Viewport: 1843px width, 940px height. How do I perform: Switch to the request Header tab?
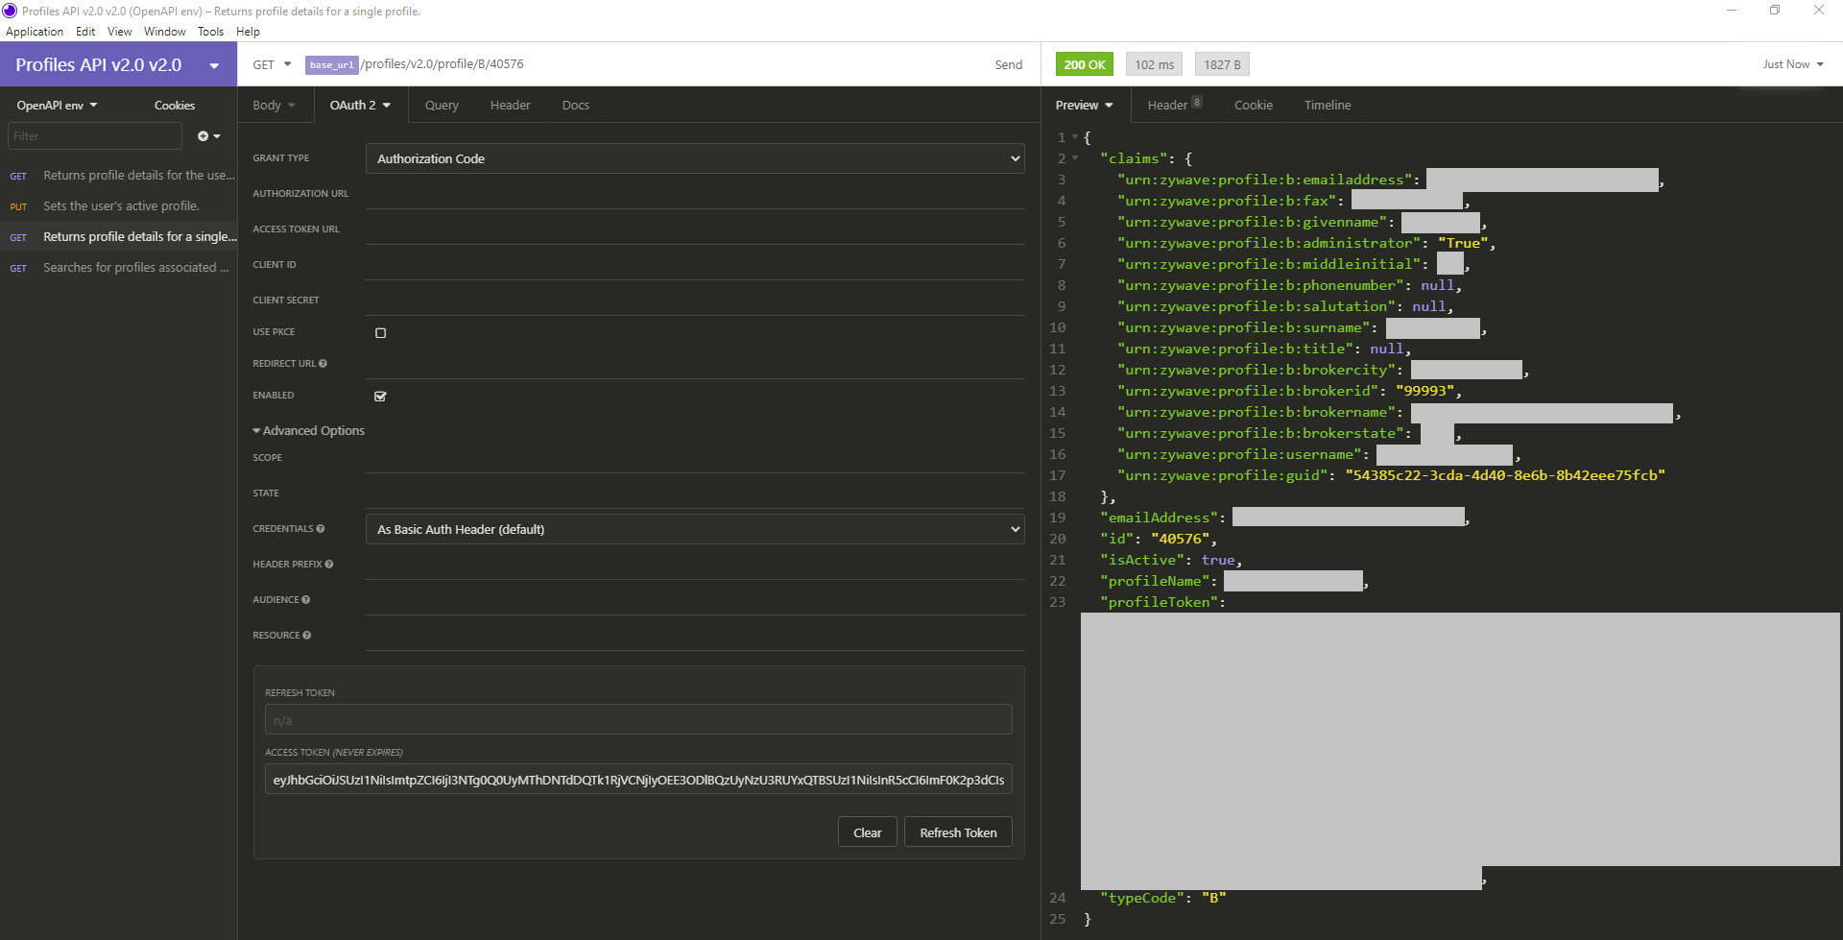(x=510, y=106)
